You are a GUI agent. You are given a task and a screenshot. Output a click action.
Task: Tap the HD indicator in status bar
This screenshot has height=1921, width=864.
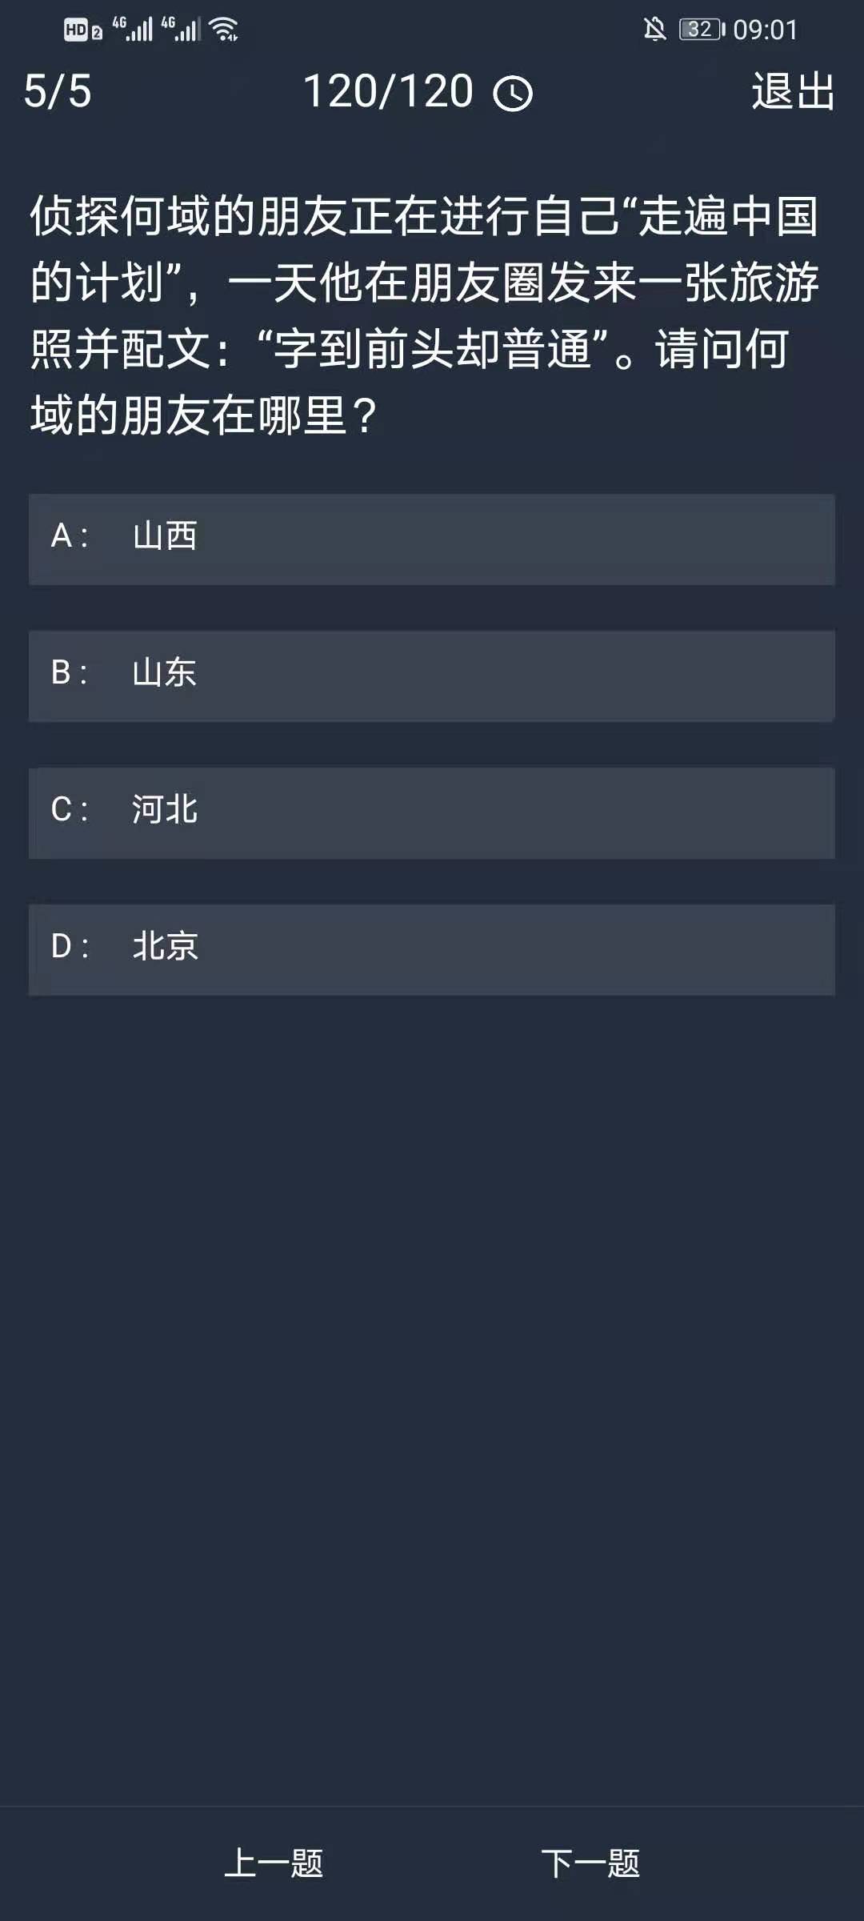click(x=76, y=30)
